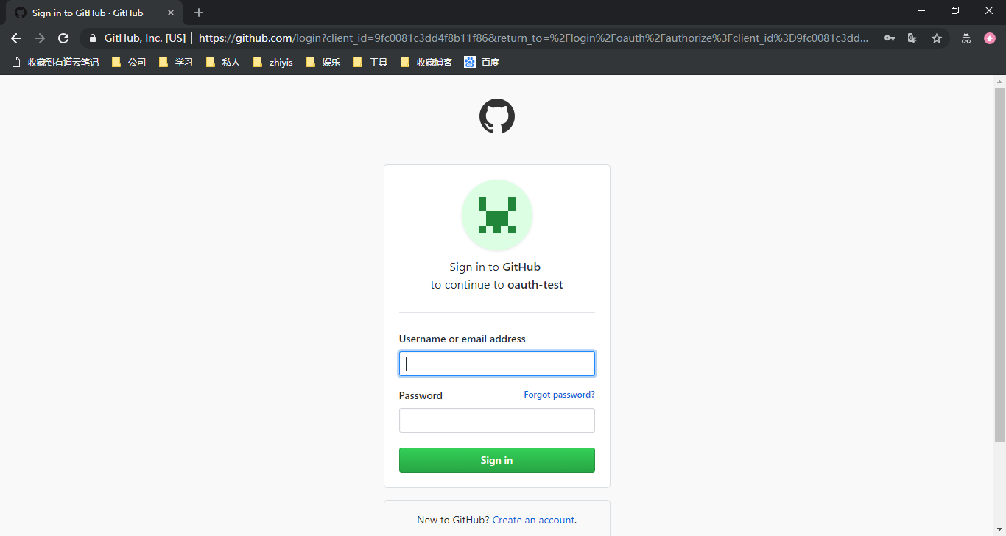Click the GitHub Octocat logo
Image resolution: width=1006 pixels, height=536 pixels.
pyautogui.click(x=497, y=116)
